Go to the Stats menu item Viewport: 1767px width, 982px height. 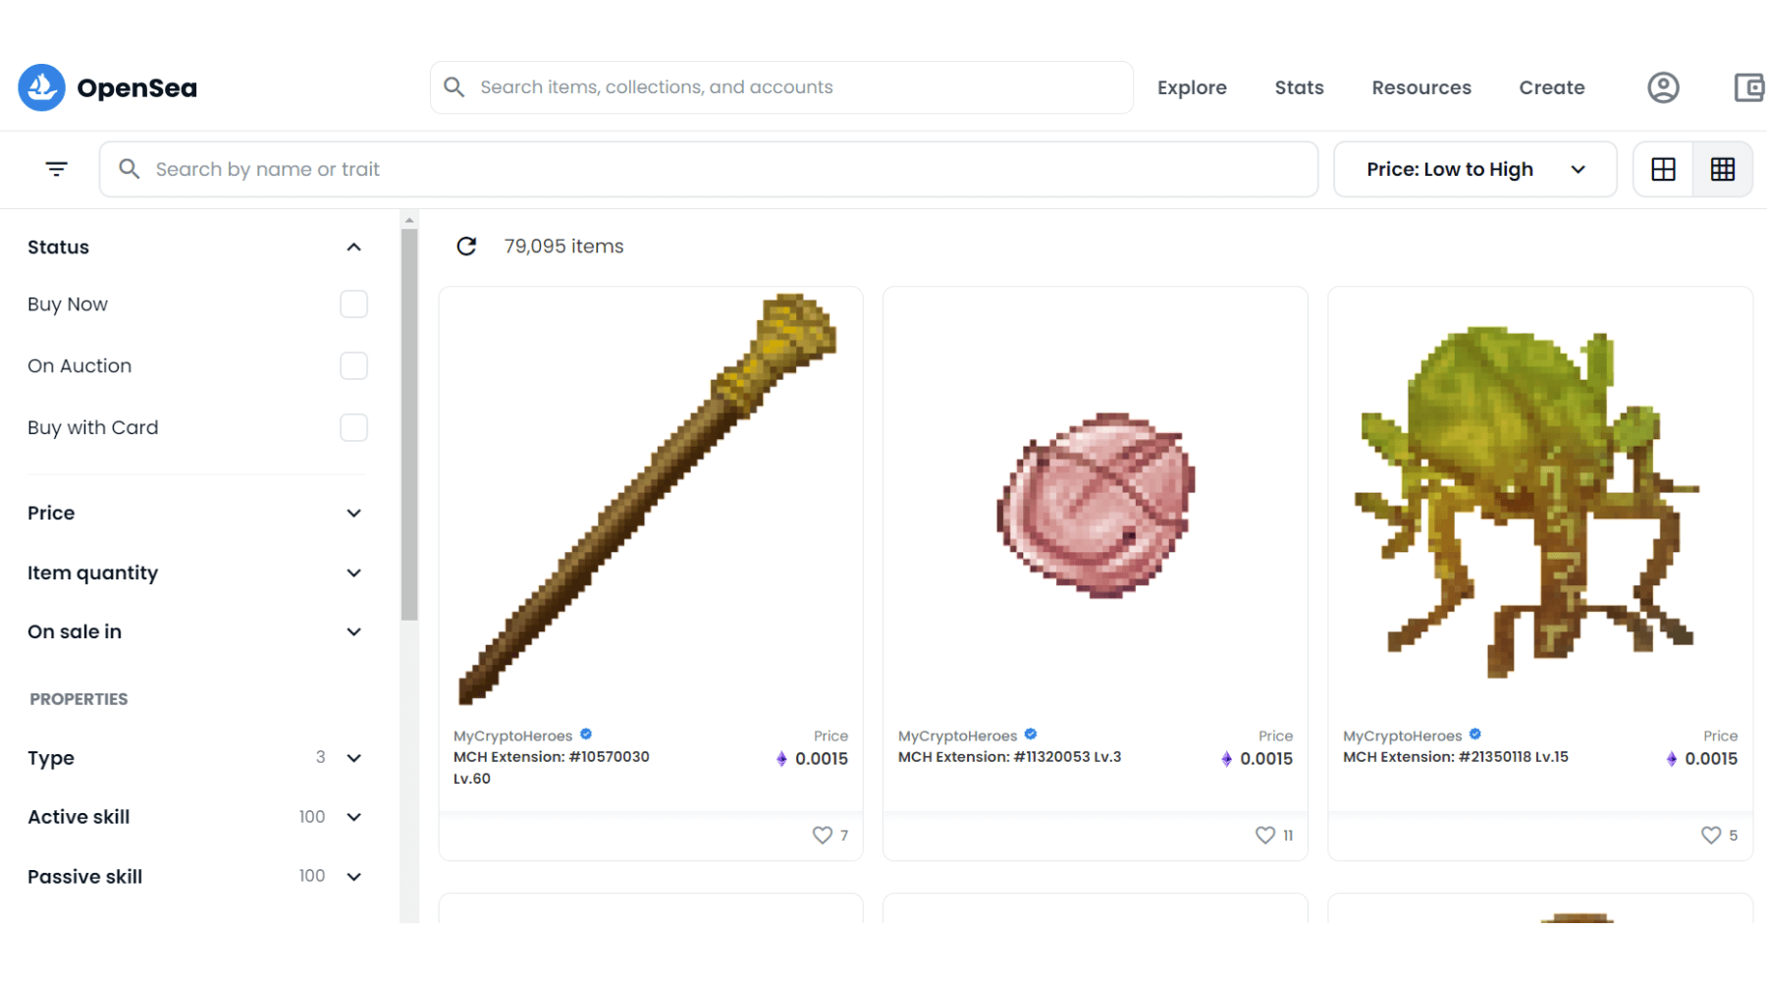click(x=1299, y=87)
